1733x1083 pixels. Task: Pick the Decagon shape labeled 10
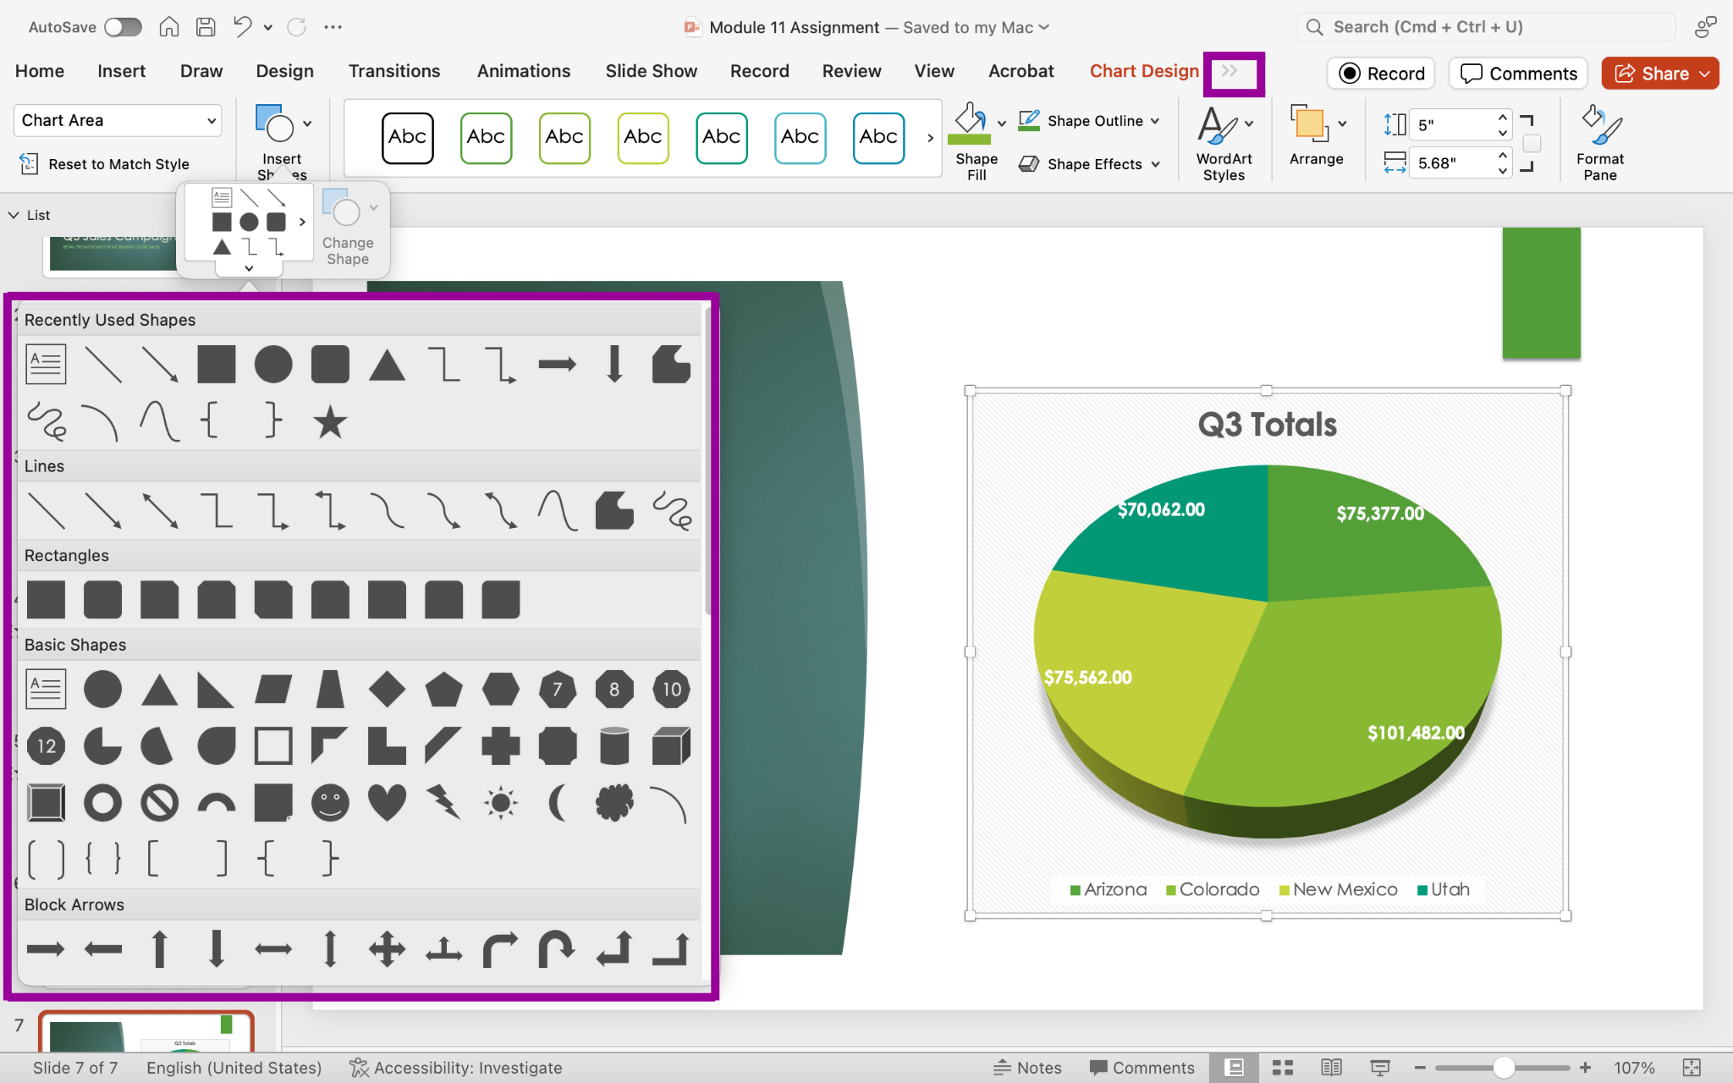pyautogui.click(x=671, y=690)
